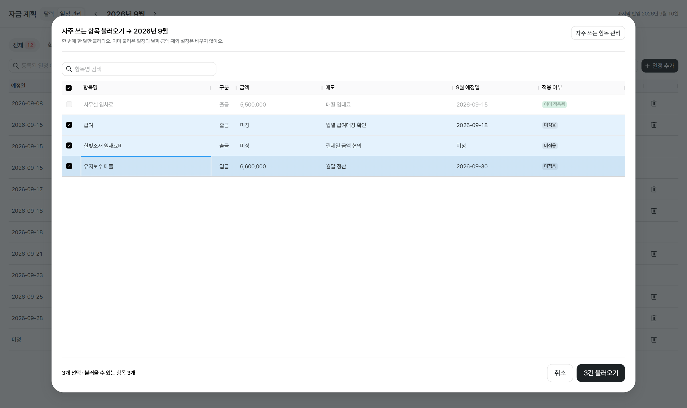Click the 9월 예정일 column header
Viewport: 687px width, 408px height.
(x=467, y=87)
